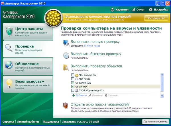Screen dimensions: 171x126
Task: Click the Моя почта mail icon
Action: click(x=77, y=79)
